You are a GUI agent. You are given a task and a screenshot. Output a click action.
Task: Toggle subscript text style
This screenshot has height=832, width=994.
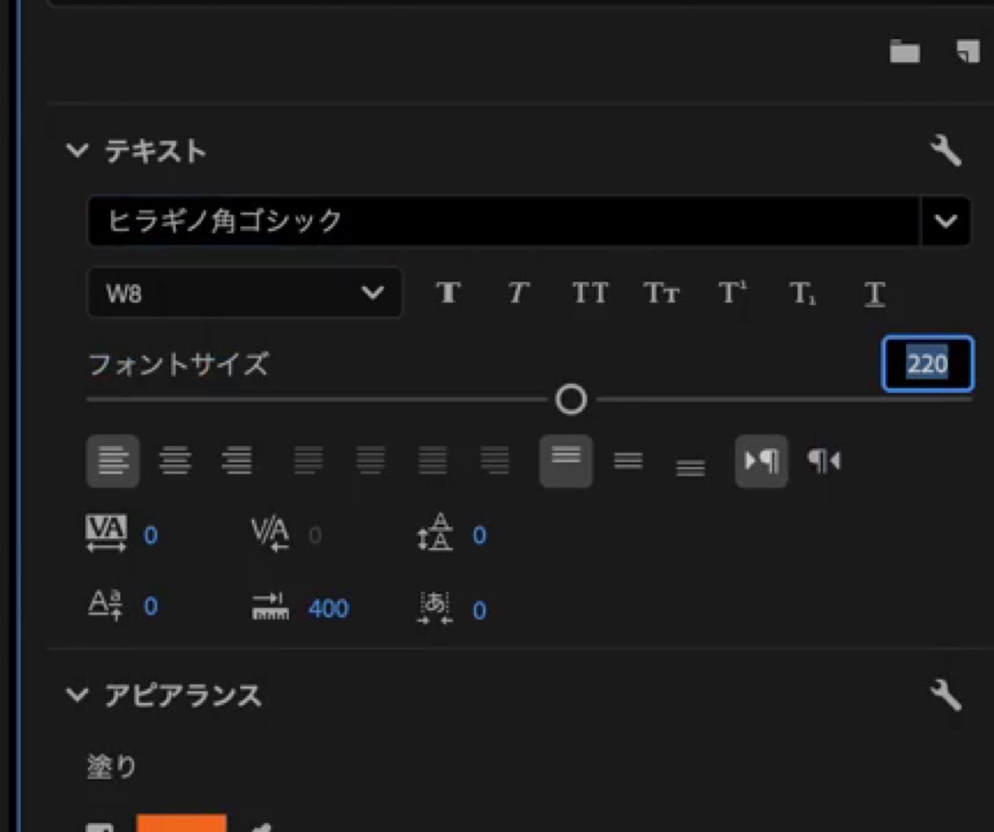click(x=803, y=293)
